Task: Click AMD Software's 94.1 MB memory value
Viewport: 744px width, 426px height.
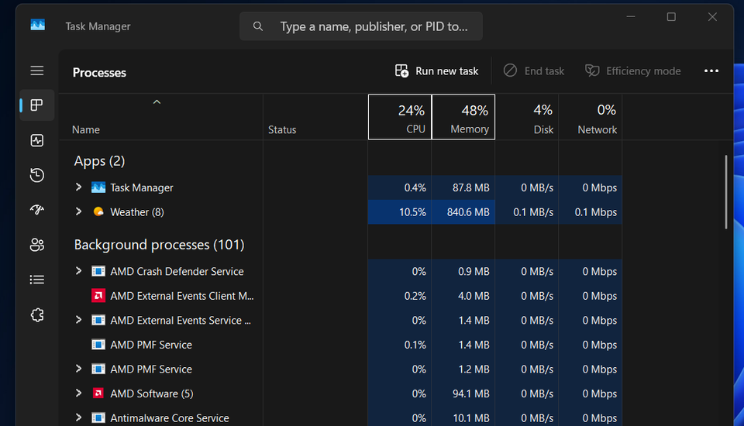Action: tap(470, 393)
